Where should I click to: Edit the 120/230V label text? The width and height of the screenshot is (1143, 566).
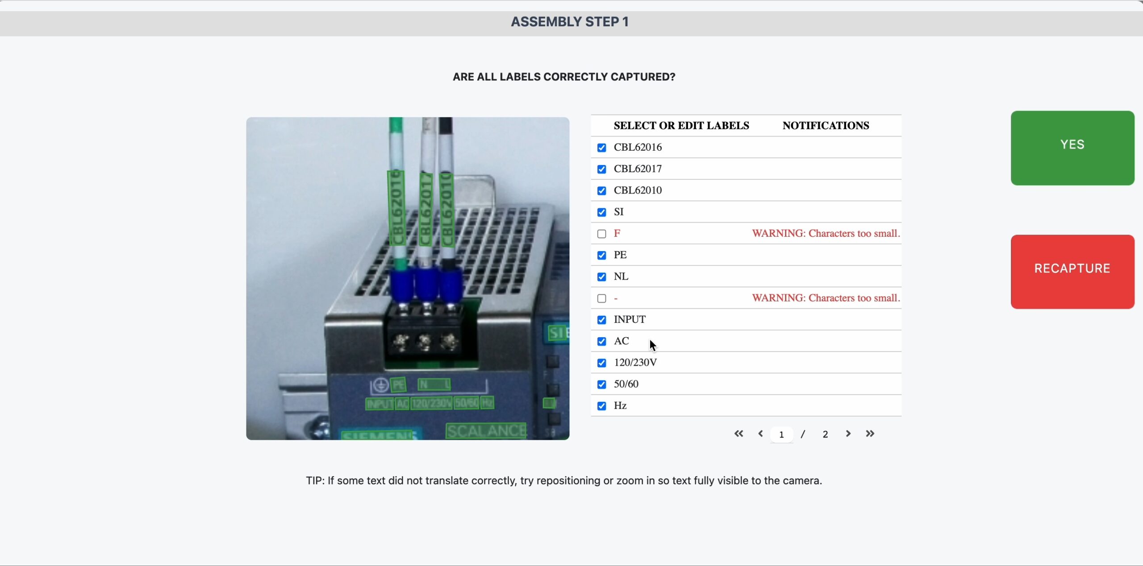635,363
